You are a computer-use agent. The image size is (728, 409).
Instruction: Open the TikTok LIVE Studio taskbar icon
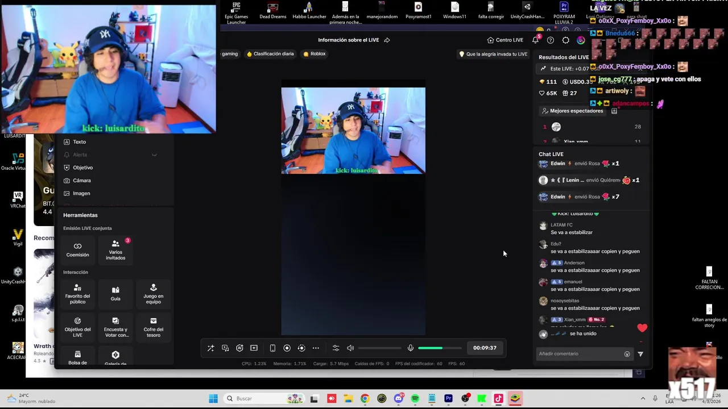coord(498,399)
